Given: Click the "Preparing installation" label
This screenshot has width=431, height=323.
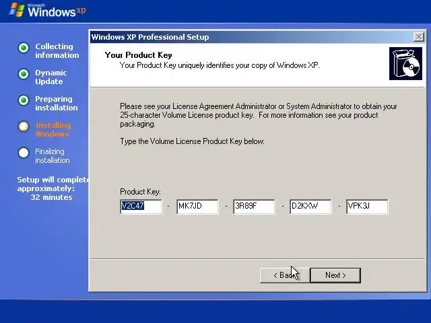Looking at the screenshot, I should pyautogui.click(x=57, y=103).
